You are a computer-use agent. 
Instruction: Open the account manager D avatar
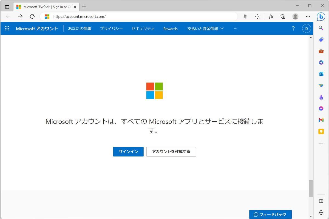[x=306, y=29]
